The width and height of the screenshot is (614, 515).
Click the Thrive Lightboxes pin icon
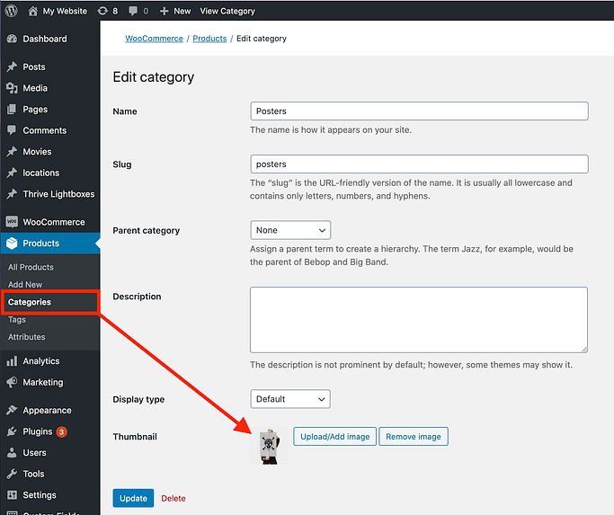click(13, 194)
